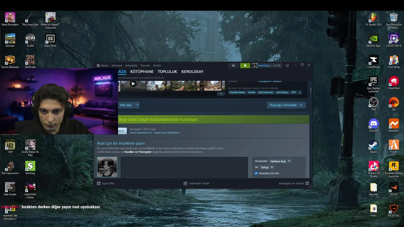Screen dimensions: 404x227
Task: Click the Steam logo menu
Action: pos(103,66)
